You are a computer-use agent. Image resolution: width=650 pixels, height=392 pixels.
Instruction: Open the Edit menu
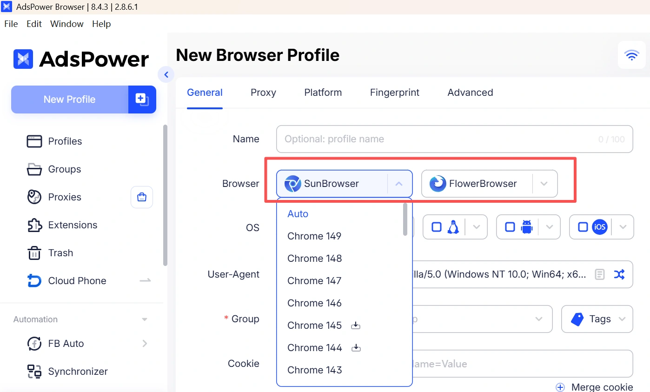pos(34,24)
